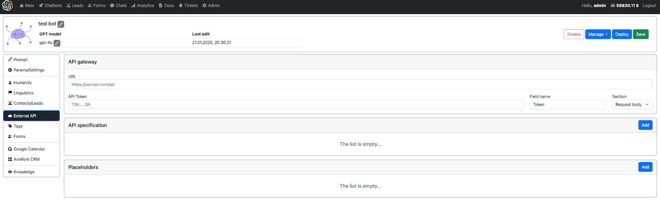Viewport: 660px width, 218px height.
Task: Select Humanity in the sidebar
Action: pos(31,83)
